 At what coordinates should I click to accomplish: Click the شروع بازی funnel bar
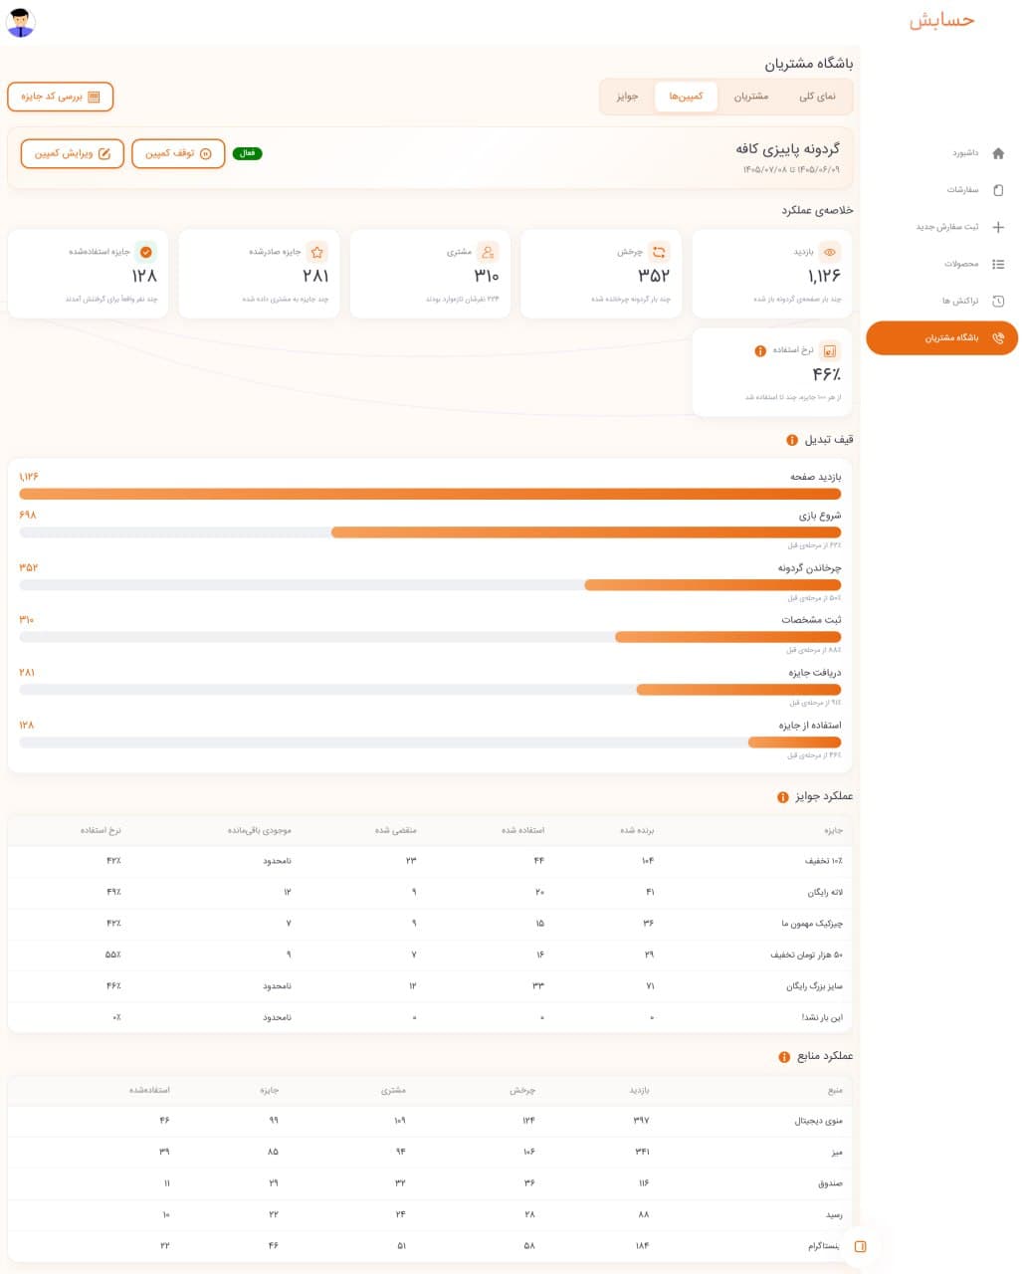pyautogui.click(x=430, y=532)
